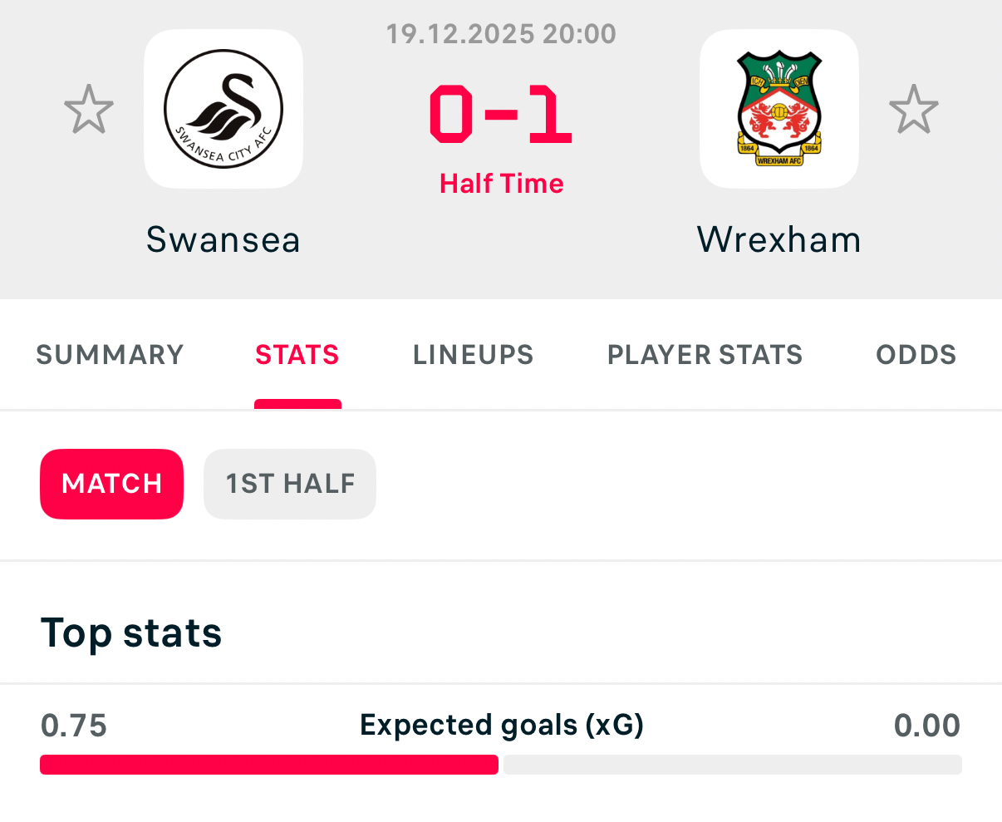Tap the match date and kickoff time
This screenshot has height=822, width=1002.
coord(501,34)
